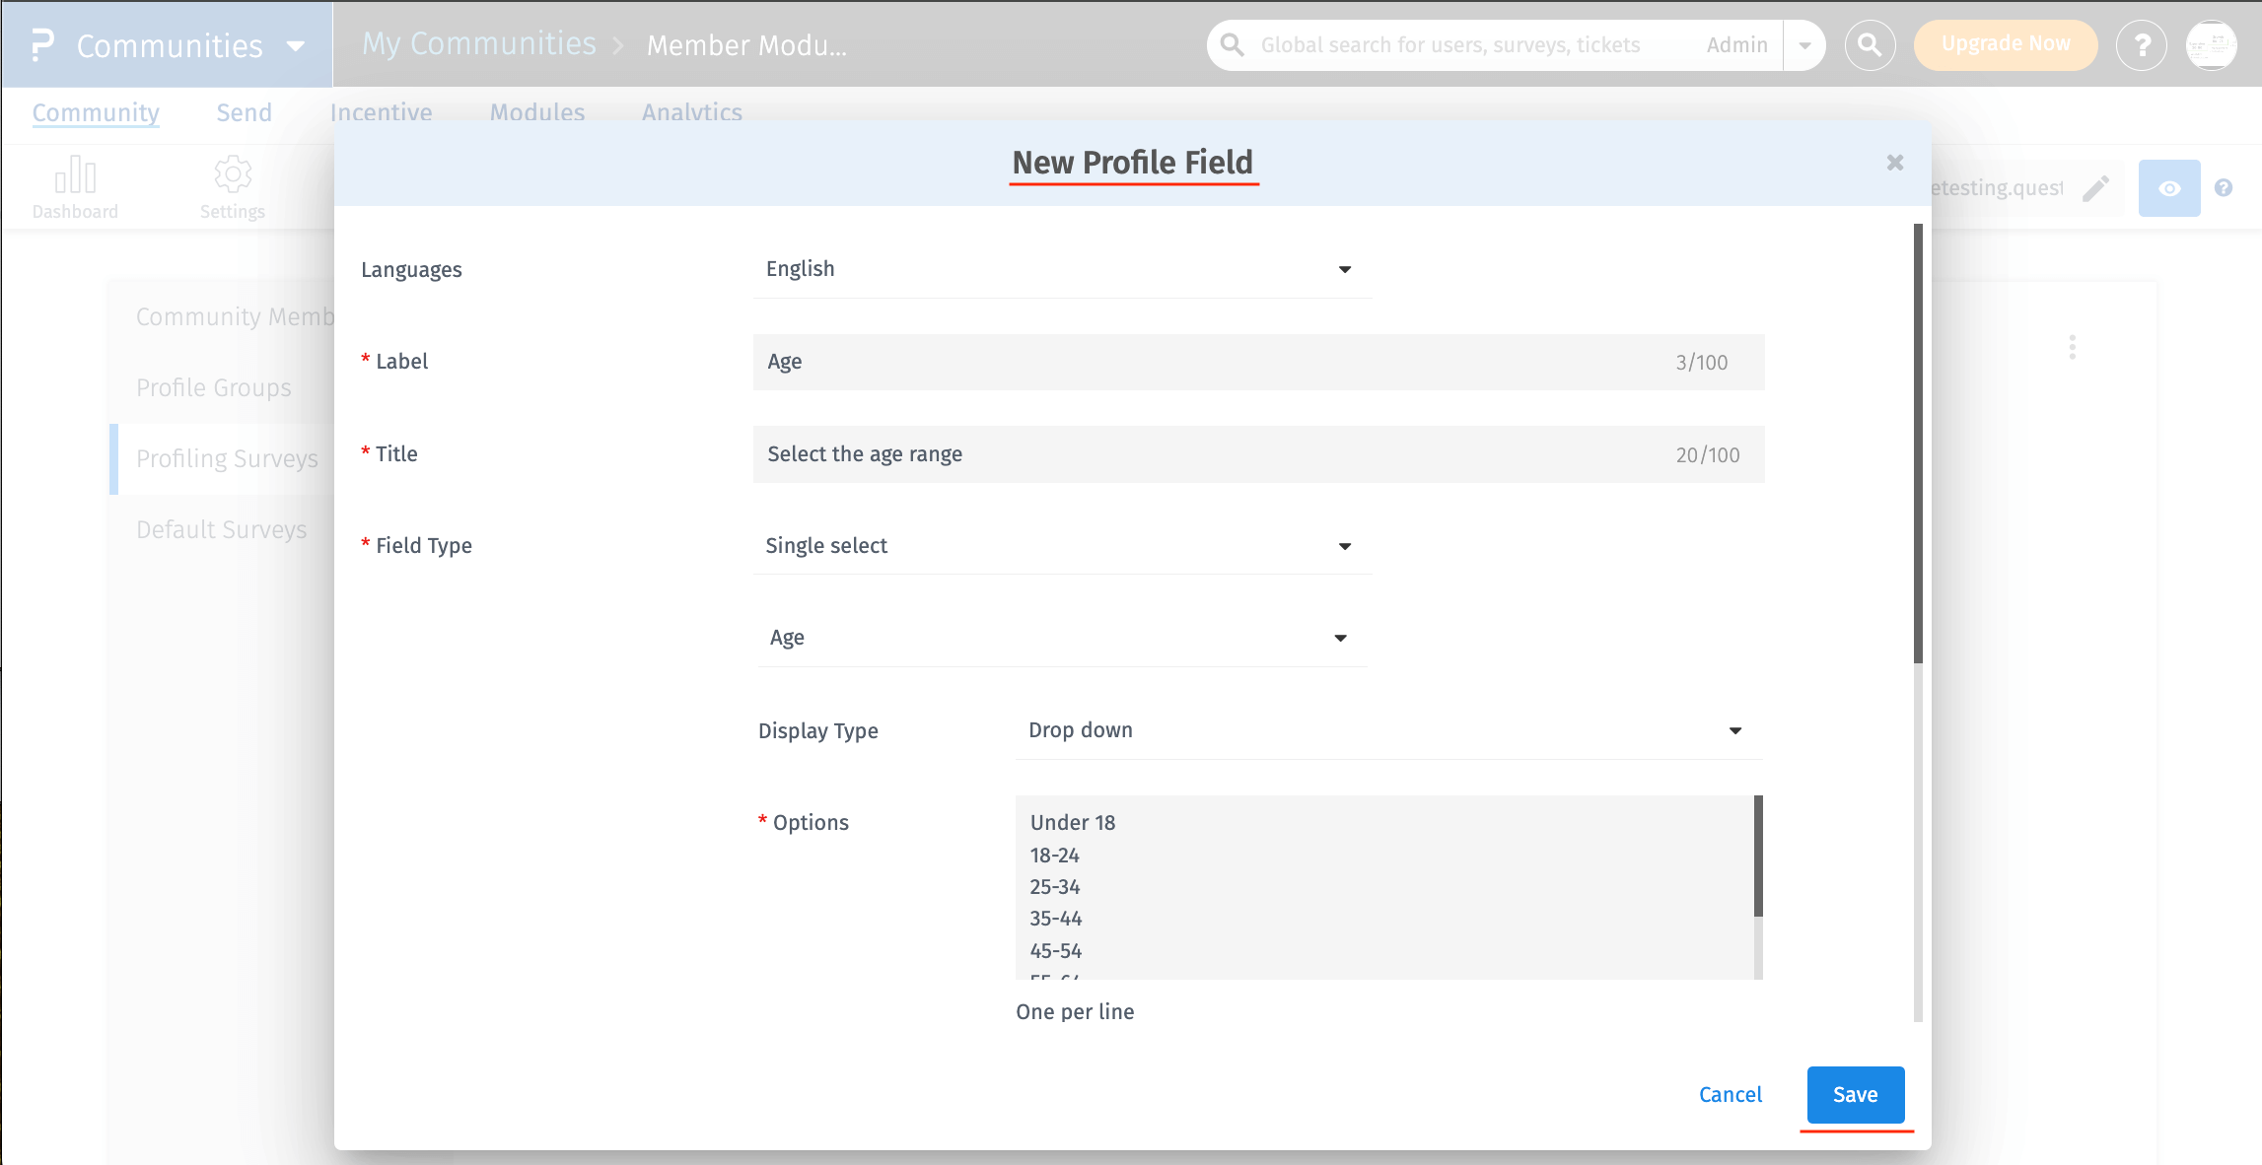Select the 18-24 option in Options list

[1054, 856]
